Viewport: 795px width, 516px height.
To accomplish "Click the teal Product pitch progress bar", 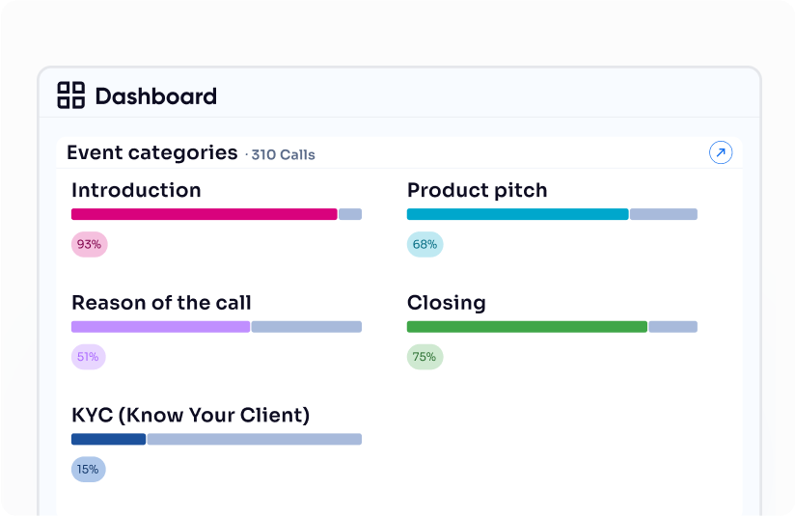I will (x=517, y=214).
